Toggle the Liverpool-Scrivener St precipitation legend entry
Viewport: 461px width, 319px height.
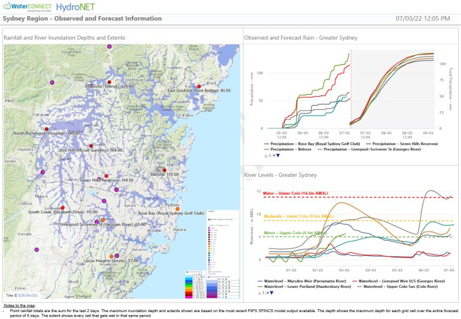pos(369,149)
